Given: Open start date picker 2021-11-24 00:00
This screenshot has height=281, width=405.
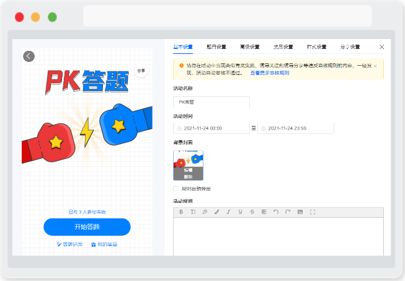Looking at the screenshot, I should tap(211, 128).
